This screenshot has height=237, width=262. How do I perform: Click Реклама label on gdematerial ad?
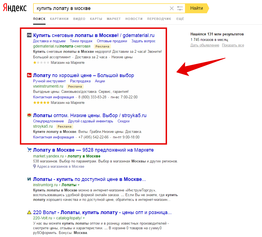pyautogui.click(x=102, y=46)
